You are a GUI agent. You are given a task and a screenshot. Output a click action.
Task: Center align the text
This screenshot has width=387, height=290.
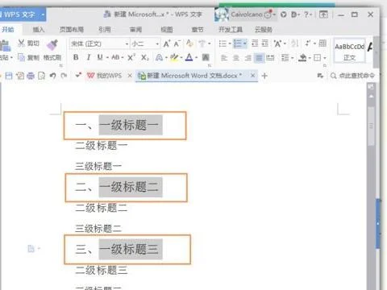point(235,57)
